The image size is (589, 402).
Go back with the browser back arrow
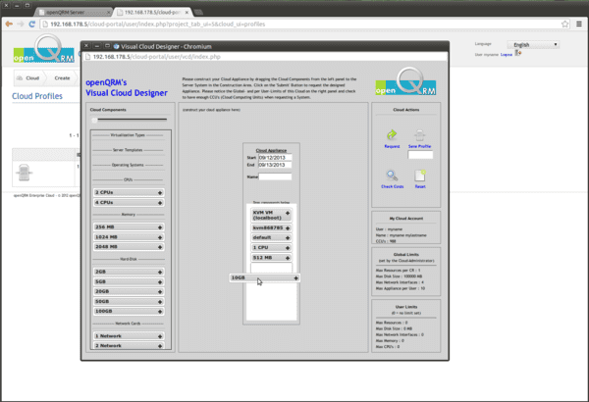9,25
